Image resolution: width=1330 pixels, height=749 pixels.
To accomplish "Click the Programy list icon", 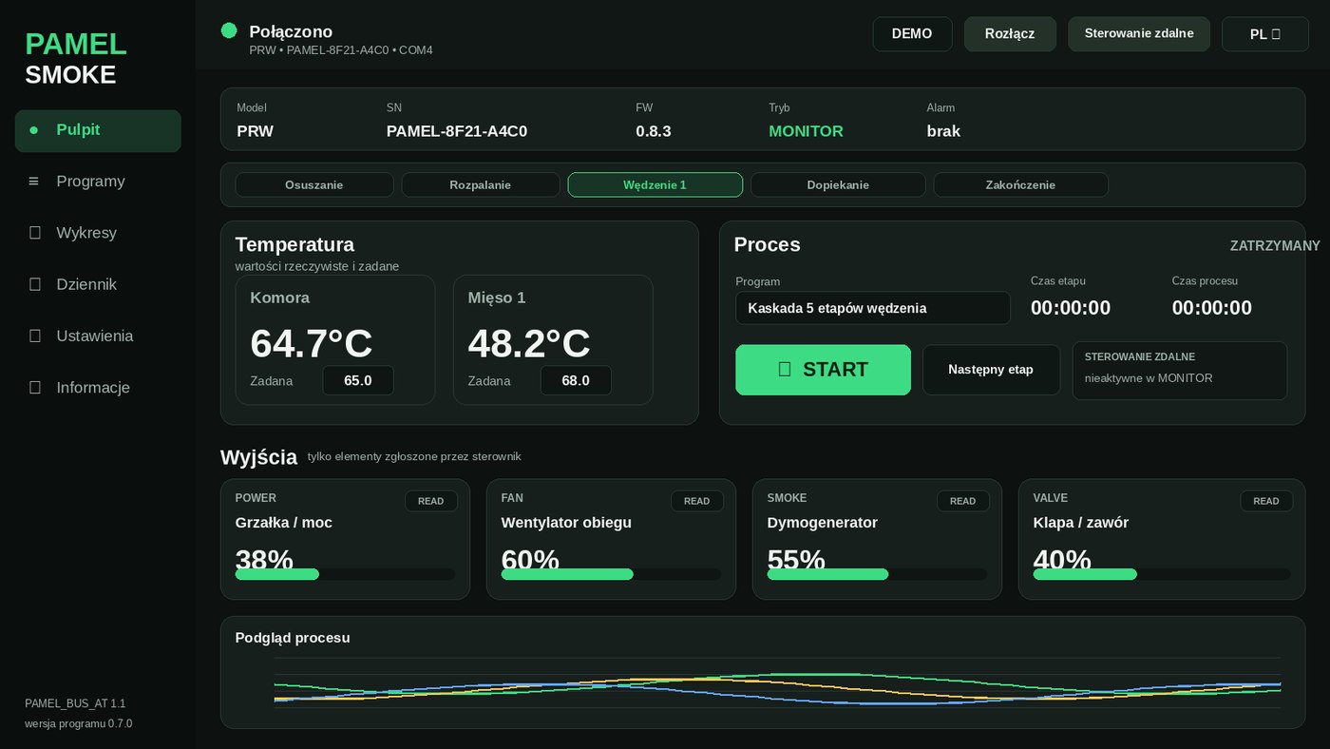I will pos(34,182).
